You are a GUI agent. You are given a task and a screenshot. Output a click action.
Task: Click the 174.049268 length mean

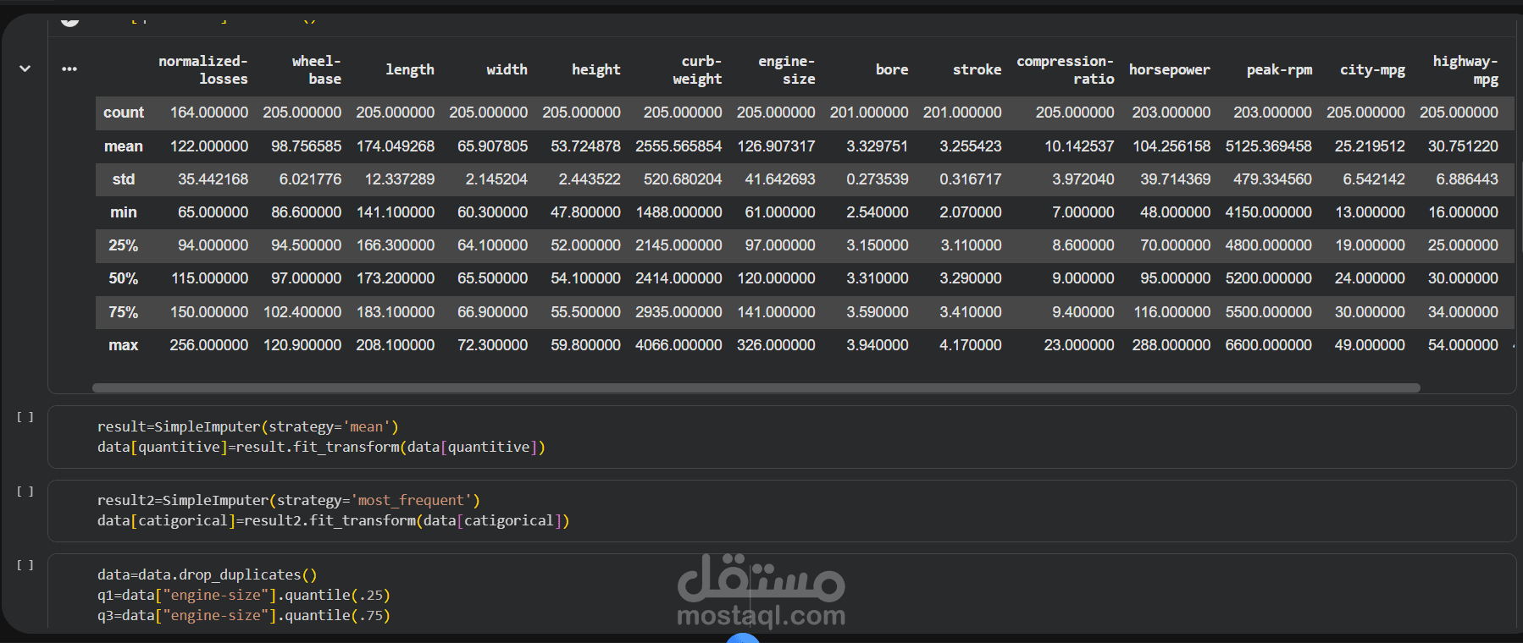pos(396,146)
